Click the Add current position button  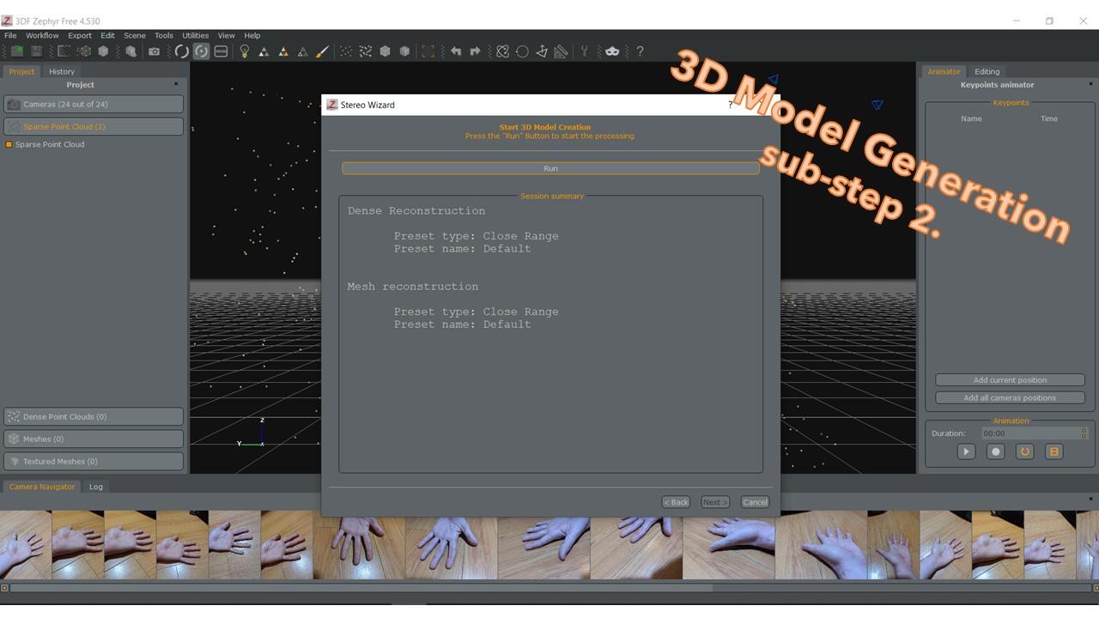click(x=1010, y=380)
